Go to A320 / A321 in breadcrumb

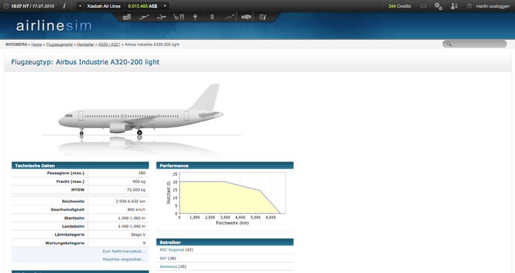[109, 44]
